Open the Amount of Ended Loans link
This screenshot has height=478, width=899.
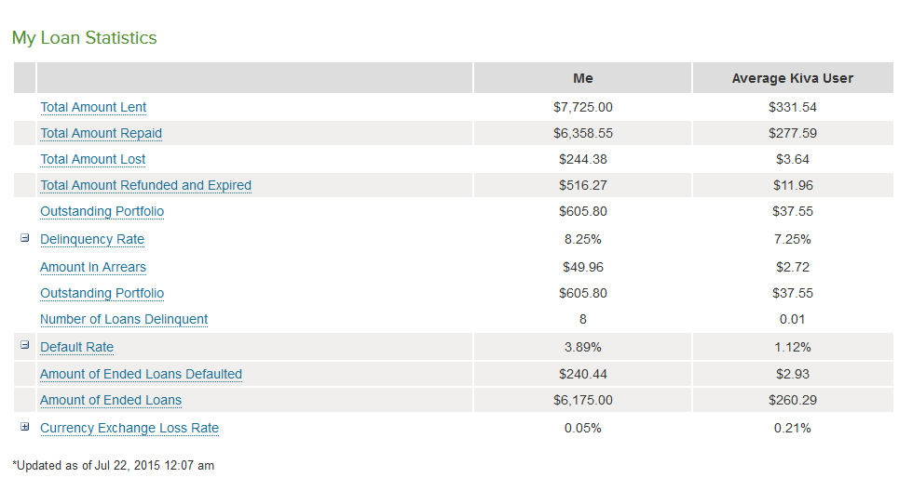(111, 400)
